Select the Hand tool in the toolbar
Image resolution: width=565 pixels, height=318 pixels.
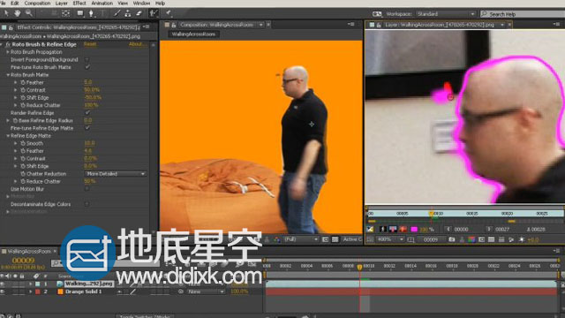pyautogui.click(x=18, y=13)
